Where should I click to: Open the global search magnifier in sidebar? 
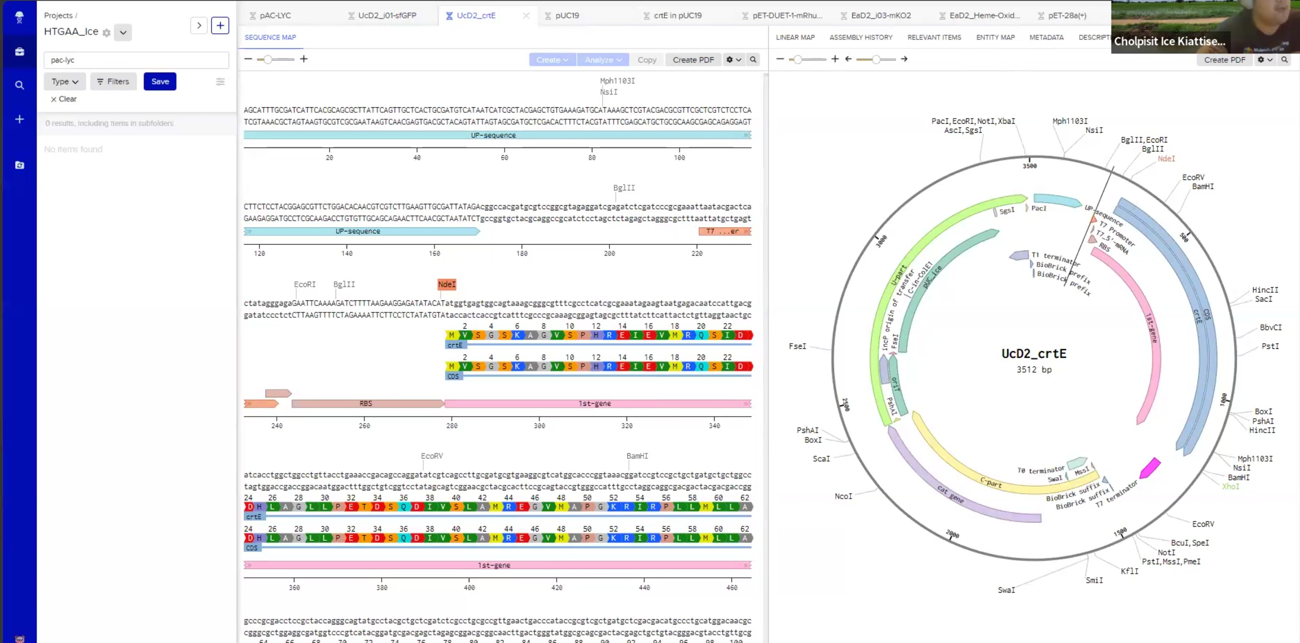[19, 85]
